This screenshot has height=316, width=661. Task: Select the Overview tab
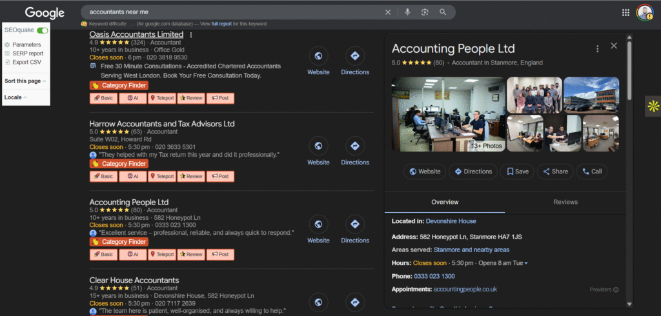445,202
